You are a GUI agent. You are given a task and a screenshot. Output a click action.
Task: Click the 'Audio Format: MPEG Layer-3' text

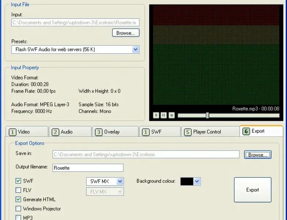point(40,104)
